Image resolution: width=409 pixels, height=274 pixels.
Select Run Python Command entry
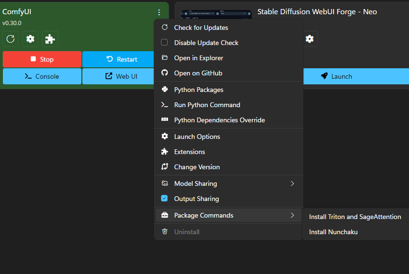coord(229,105)
